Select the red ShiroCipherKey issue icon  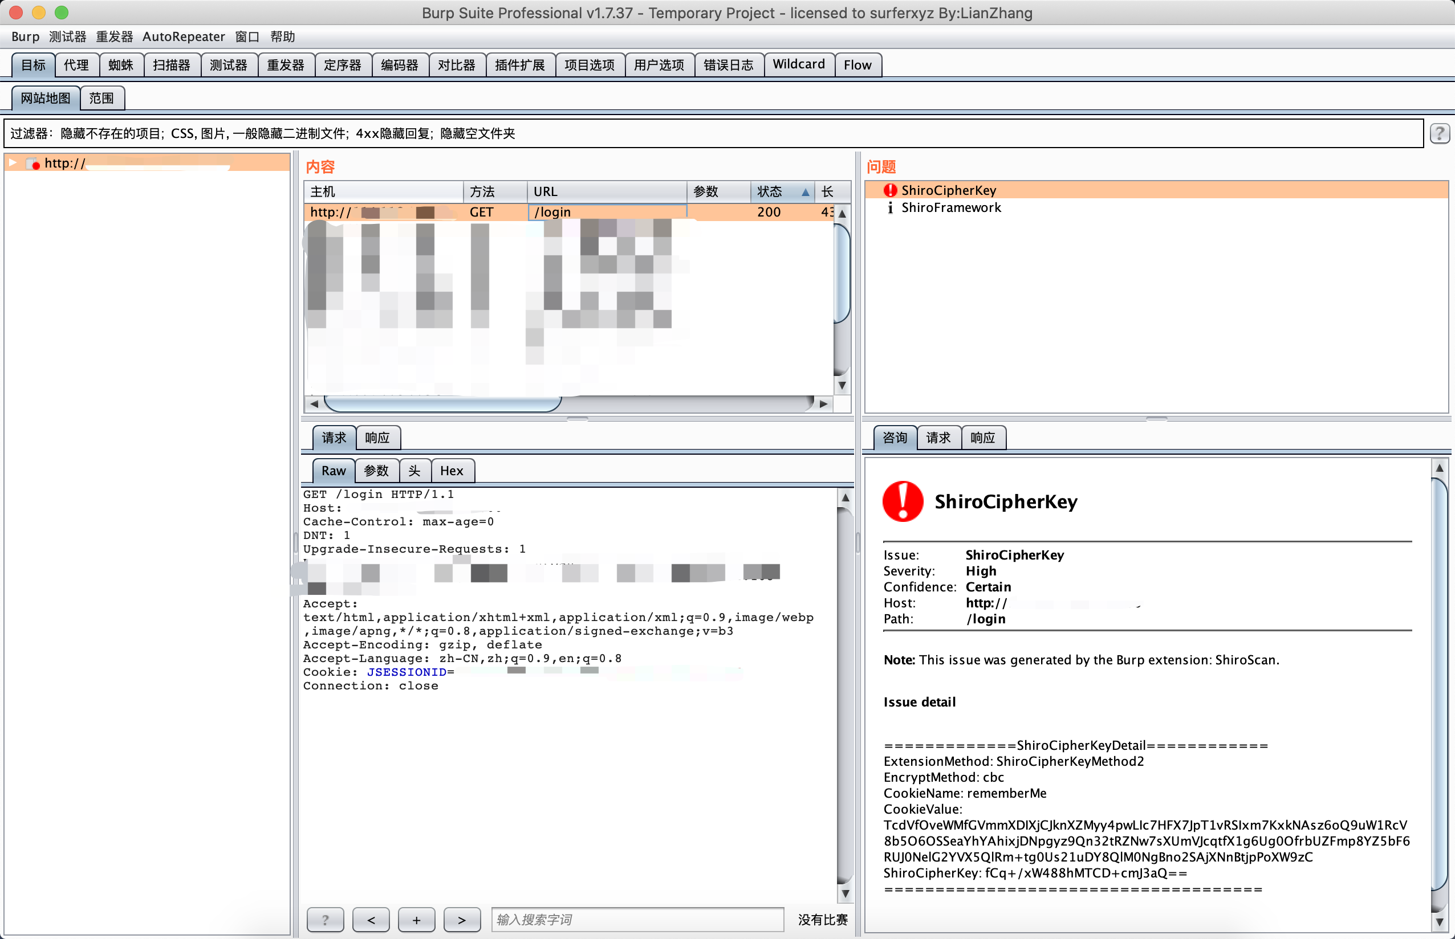(890, 190)
